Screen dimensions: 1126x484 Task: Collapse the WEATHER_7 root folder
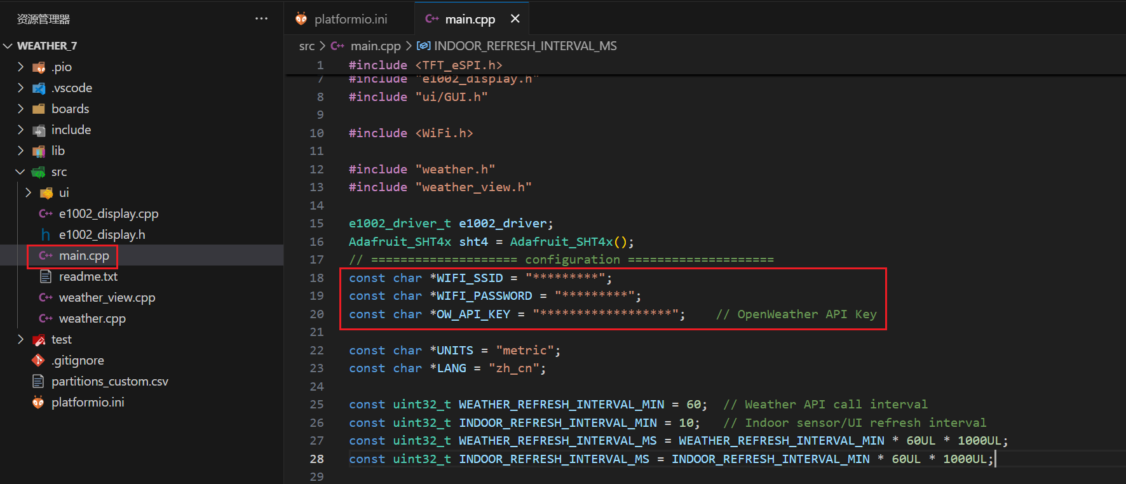pos(8,46)
